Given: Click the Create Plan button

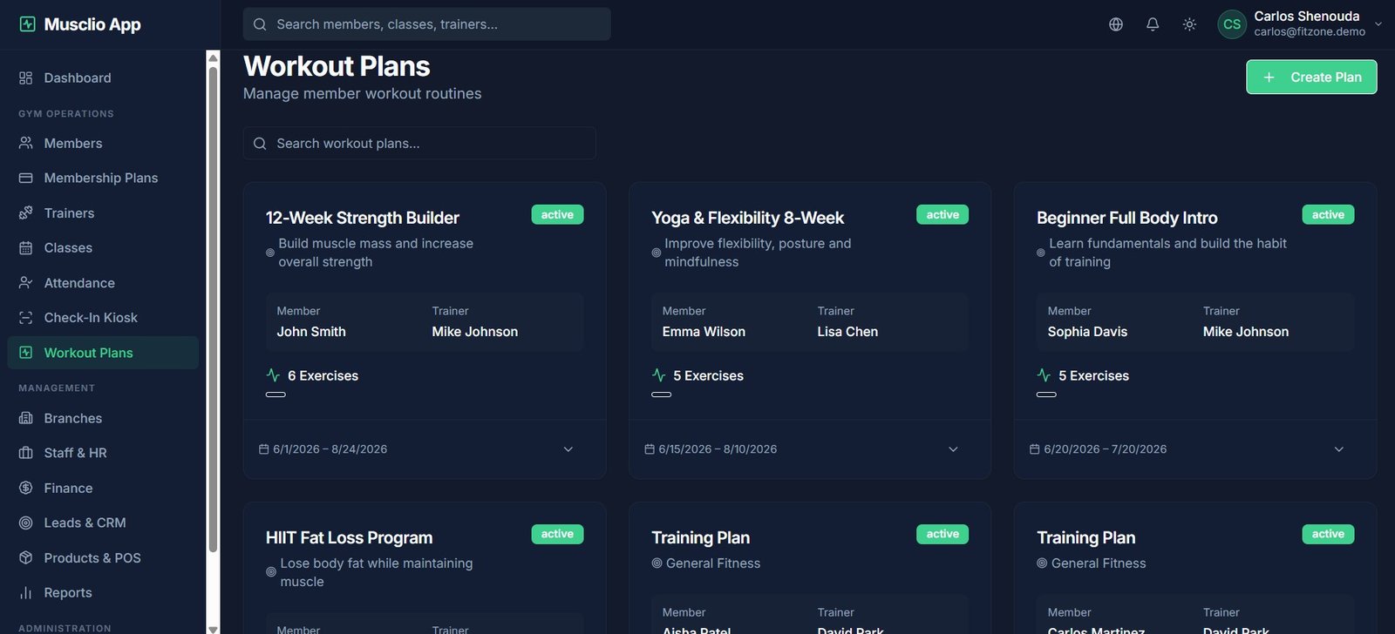Looking at the screenshot, I should (x=1311, y=77).
